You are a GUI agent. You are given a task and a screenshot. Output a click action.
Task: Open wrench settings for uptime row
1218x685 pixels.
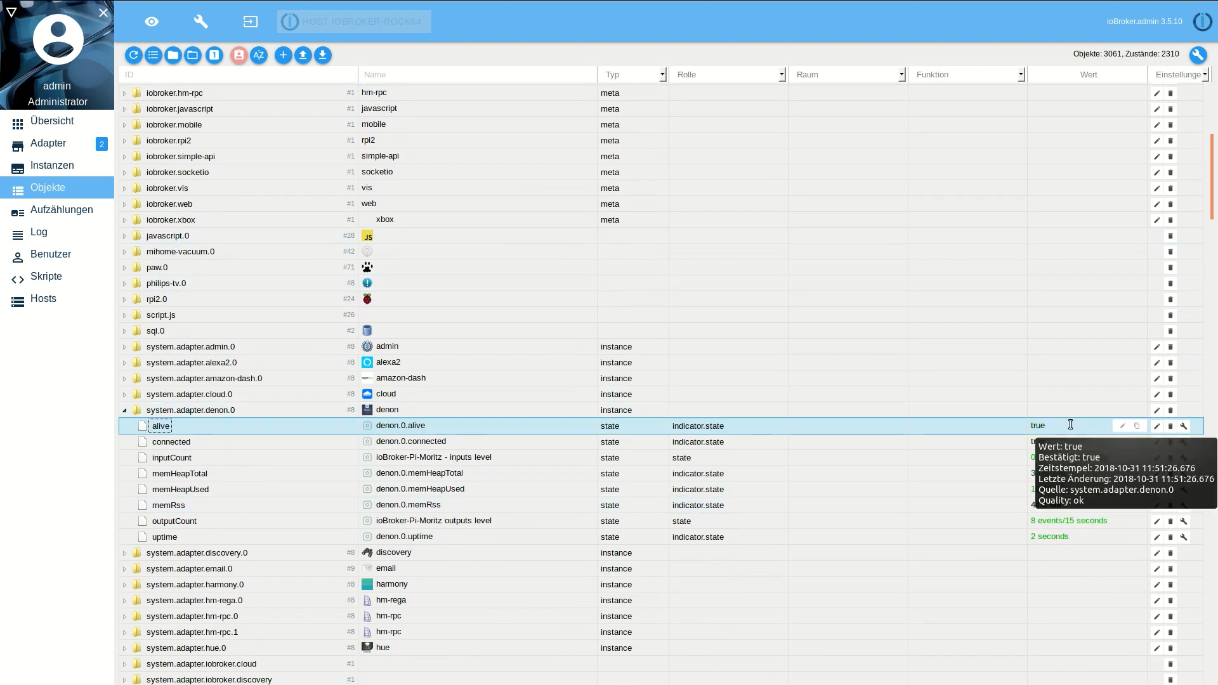1184,537
